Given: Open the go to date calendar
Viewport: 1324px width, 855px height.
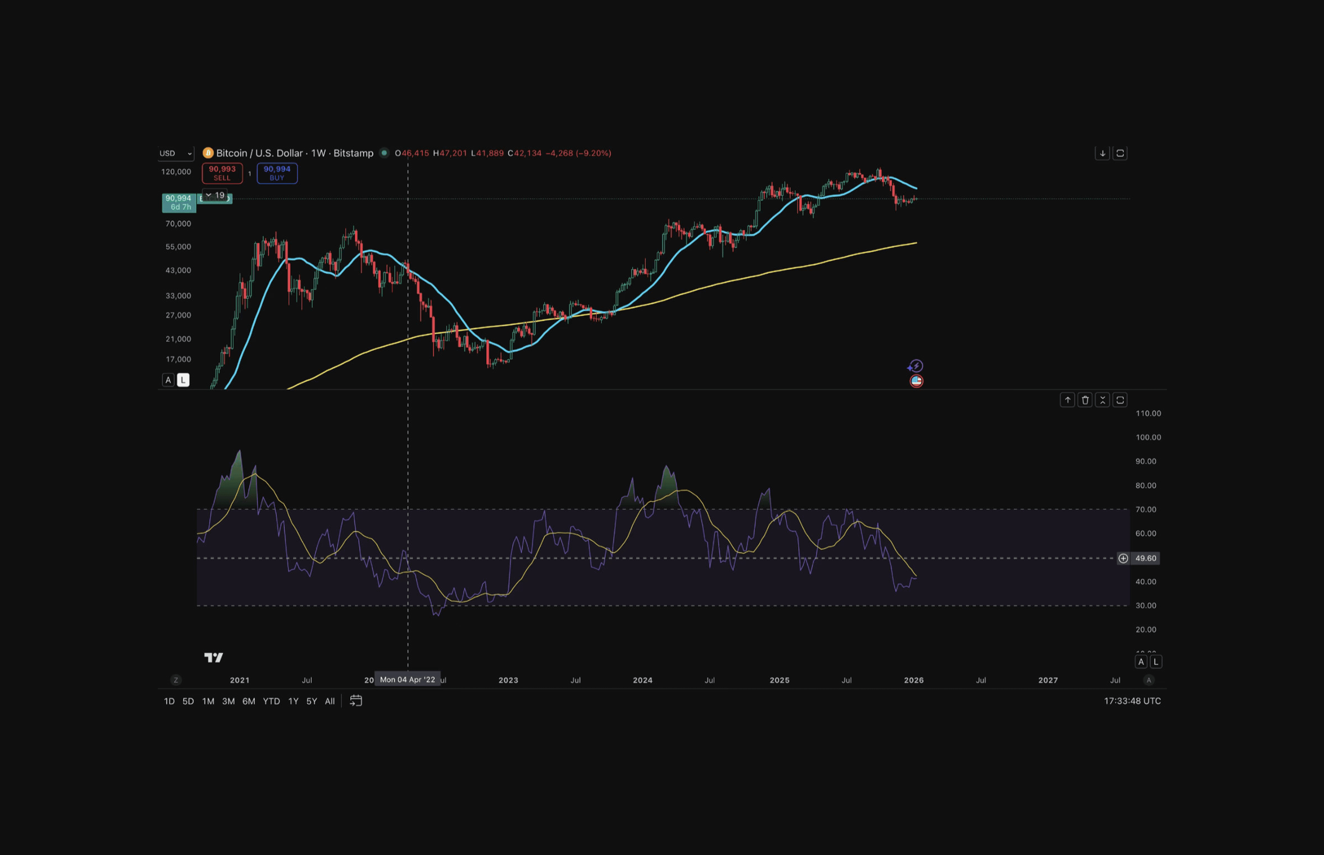Looking at the screenshot, I should 356,701.
